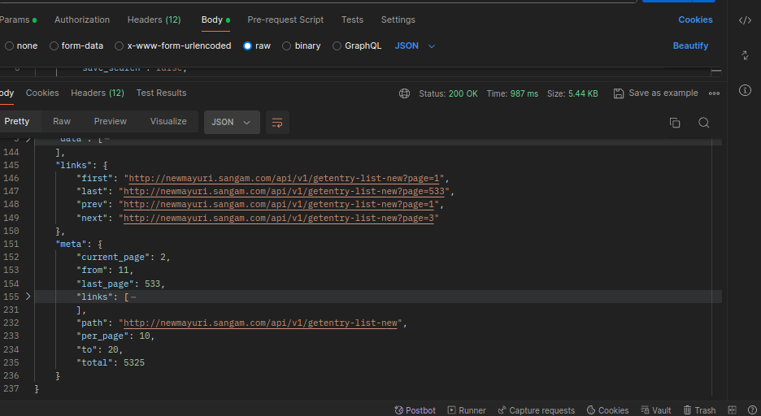Open the "last" page=533 URL link

tap(284, 192)
